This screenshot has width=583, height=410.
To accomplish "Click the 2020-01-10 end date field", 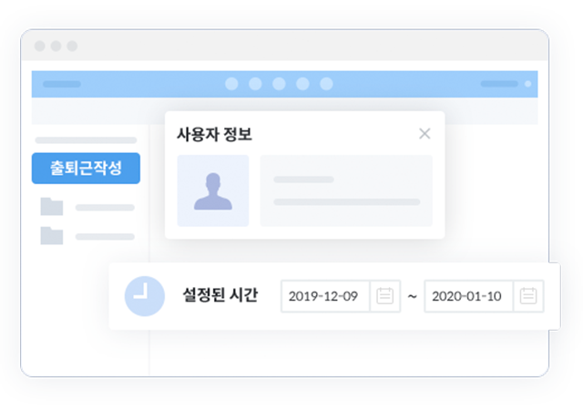I will [469, 296].
